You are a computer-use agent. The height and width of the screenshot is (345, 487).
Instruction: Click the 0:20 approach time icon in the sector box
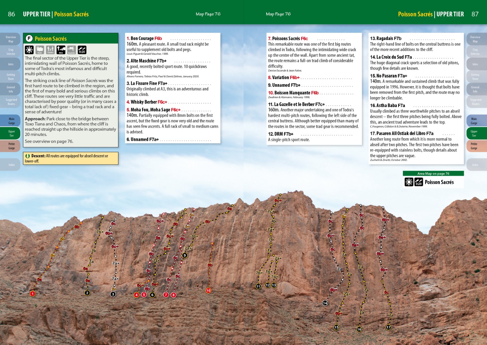[x=82, y=50]
